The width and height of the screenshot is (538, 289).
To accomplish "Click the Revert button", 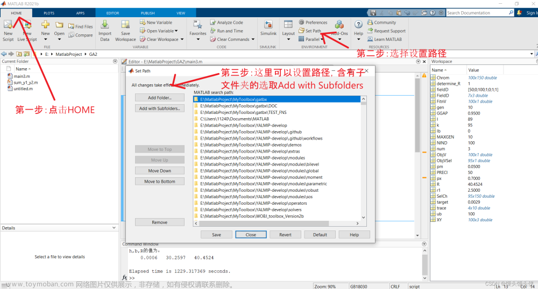I will click(x=285, y=235).
